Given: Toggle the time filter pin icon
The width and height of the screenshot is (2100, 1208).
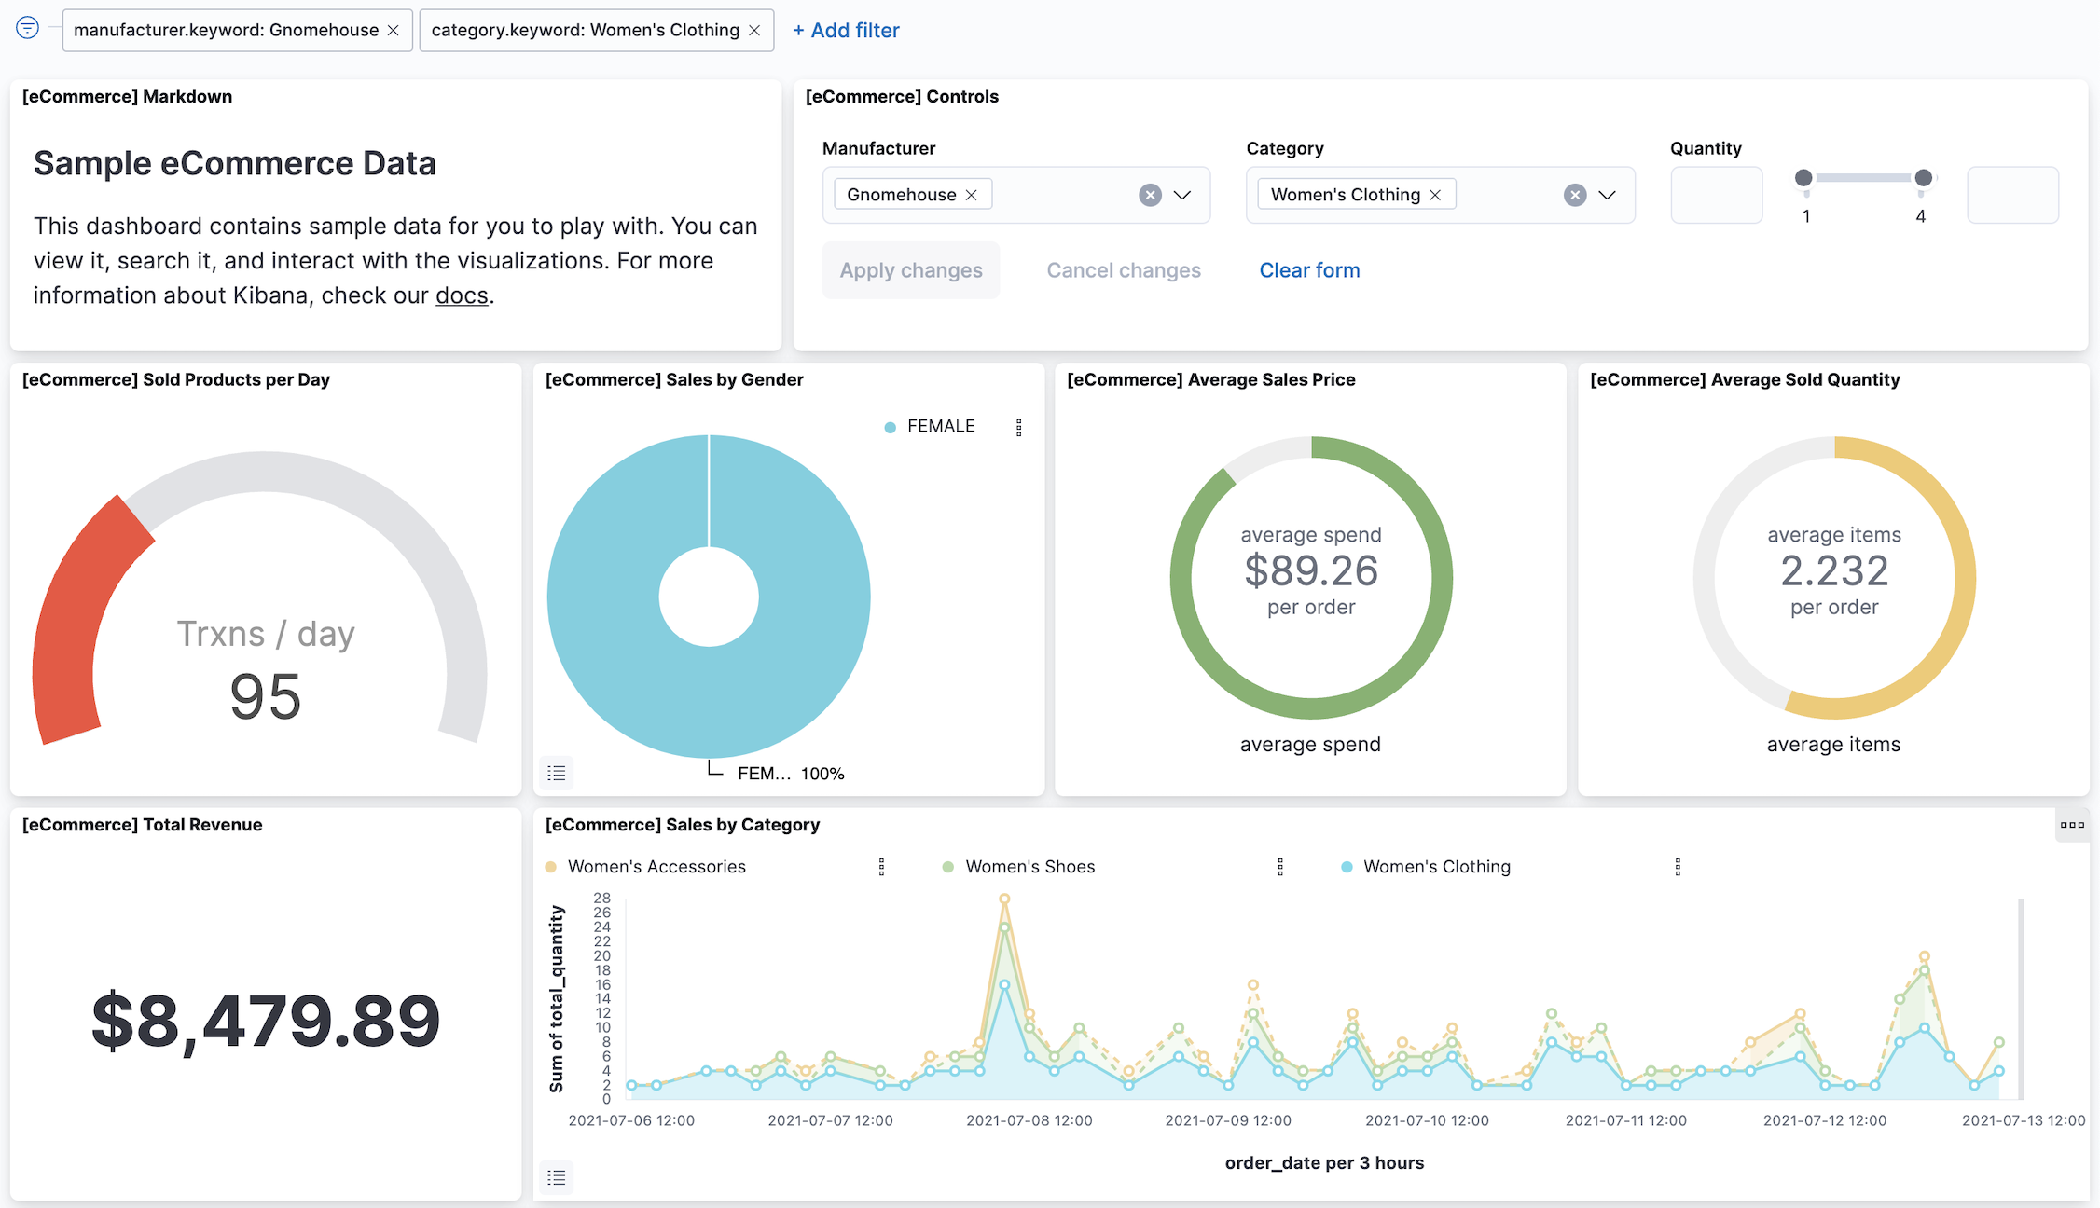Looking at the screenshot, I should (x=27, y=27).
